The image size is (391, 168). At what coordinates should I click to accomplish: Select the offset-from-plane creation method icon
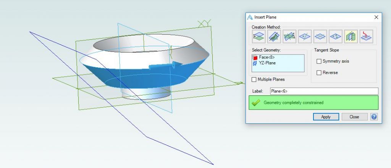tap(259, 36)
